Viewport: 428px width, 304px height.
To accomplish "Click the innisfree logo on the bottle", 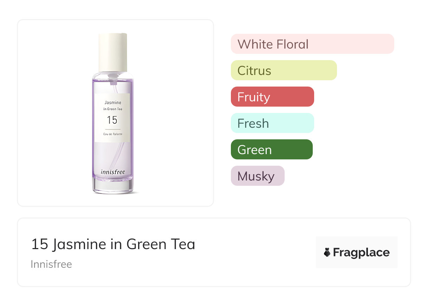I will pyautogui.click(x=112, y=172).
